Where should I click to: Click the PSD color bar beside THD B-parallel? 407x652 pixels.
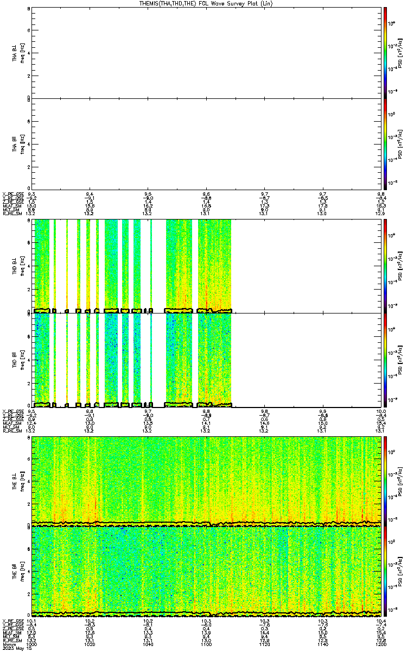(385, 360)
